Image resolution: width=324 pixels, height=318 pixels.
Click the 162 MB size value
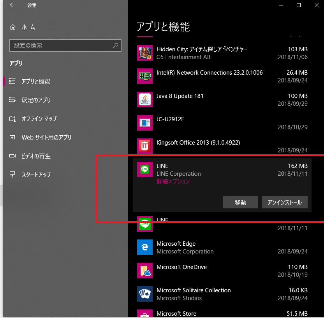(x=298, y=166)
